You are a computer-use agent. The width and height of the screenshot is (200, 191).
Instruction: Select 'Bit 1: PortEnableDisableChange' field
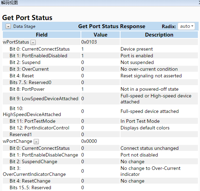point(44,155)
